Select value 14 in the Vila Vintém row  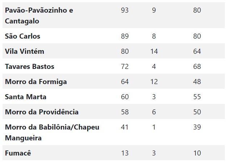tap(154, 51)
